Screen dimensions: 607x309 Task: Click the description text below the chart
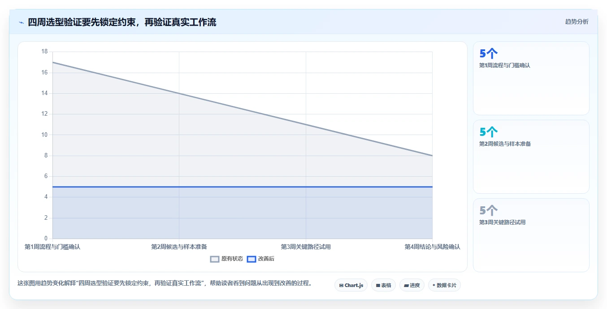point(165,283)
